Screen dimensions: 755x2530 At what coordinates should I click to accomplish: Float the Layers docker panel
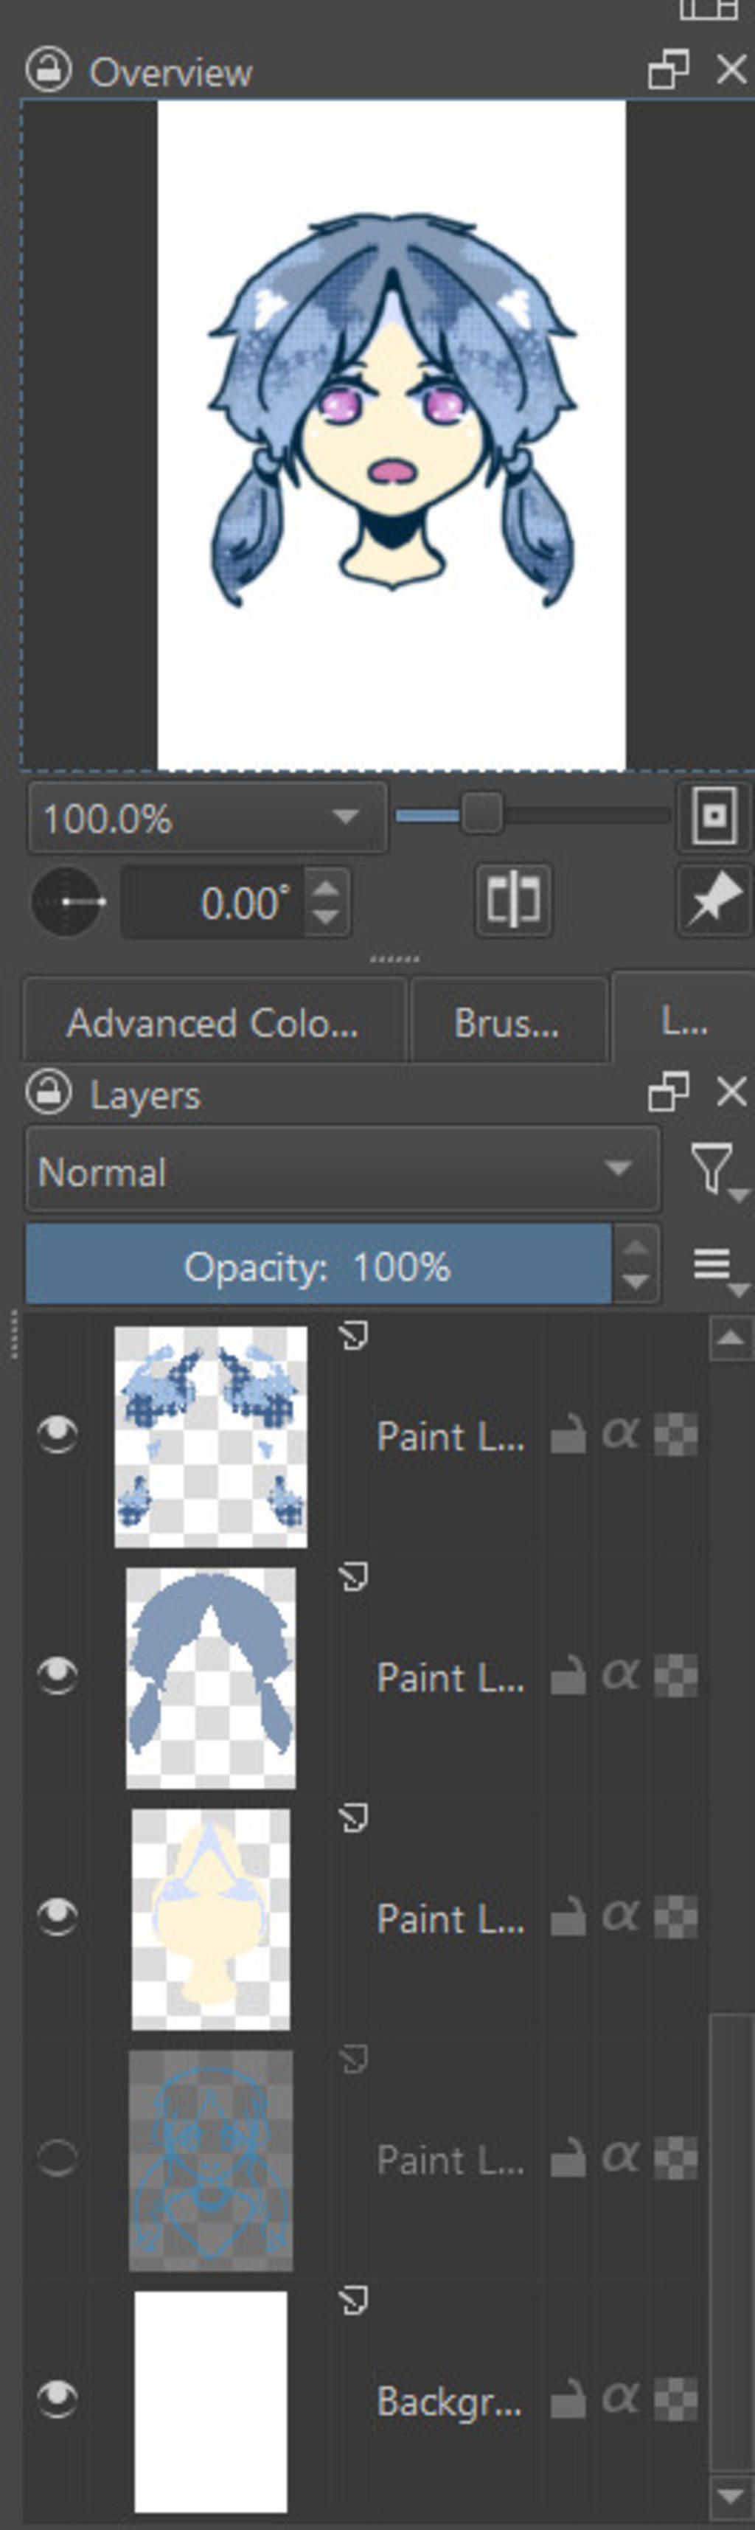point(667,1092)
